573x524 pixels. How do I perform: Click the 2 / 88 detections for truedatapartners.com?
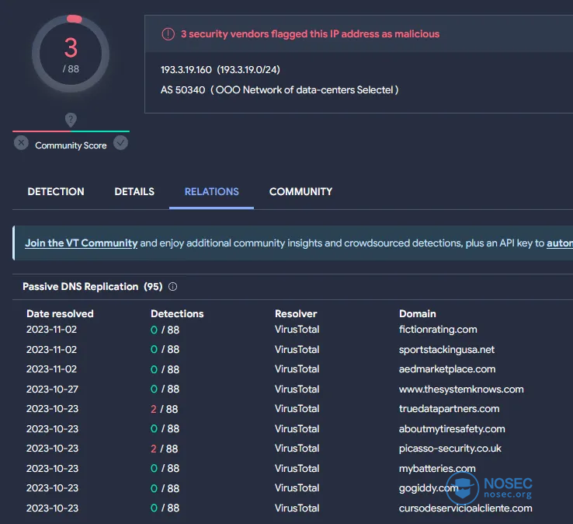(x=164, y=409)
